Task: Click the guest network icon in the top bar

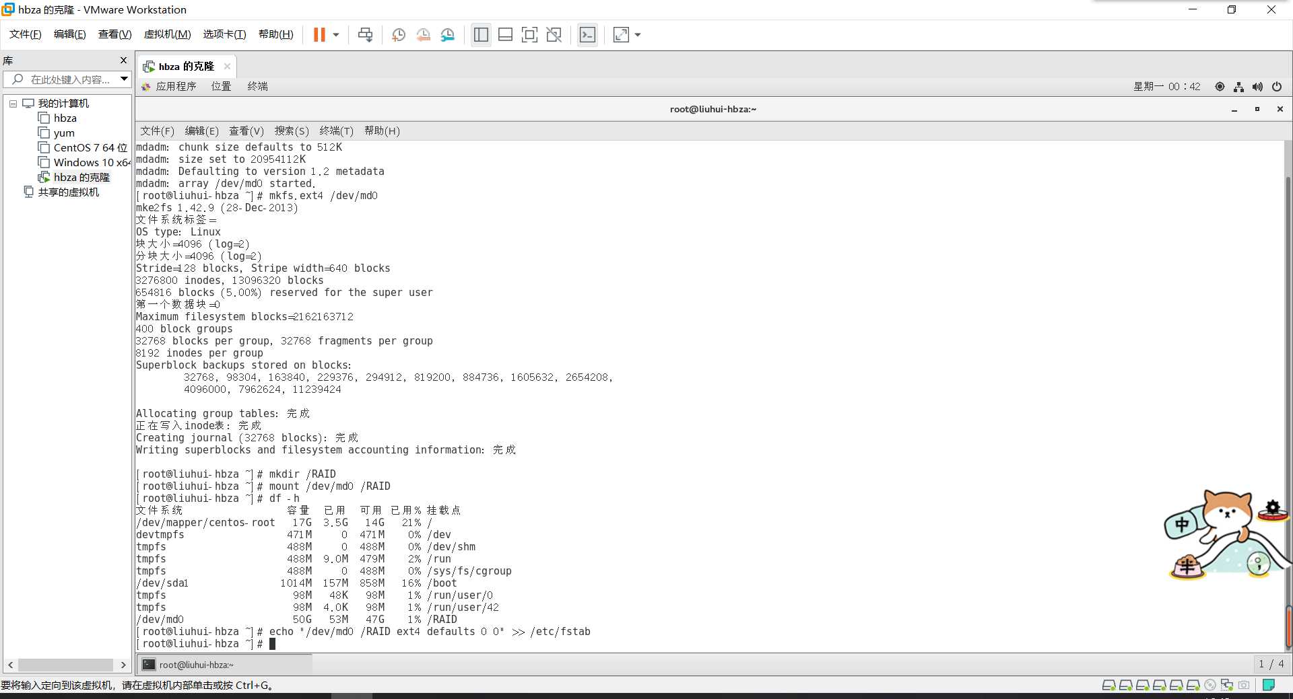Action: point(1238,86)
